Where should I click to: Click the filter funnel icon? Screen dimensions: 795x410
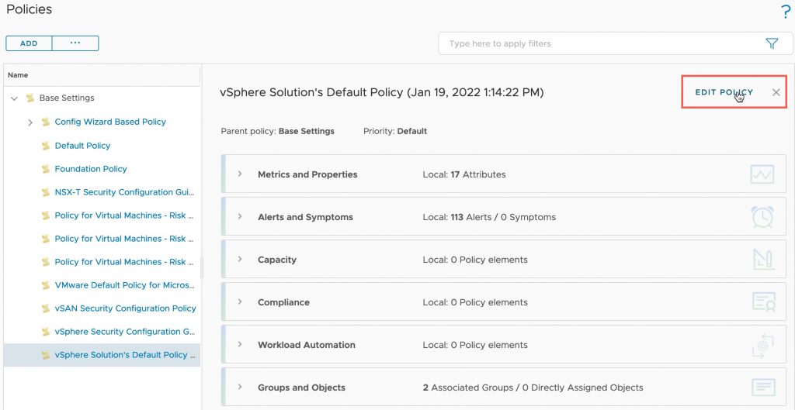[x=772, y=43]
